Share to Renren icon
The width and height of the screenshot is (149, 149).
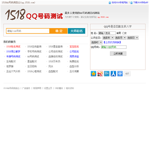coord(113,74)
